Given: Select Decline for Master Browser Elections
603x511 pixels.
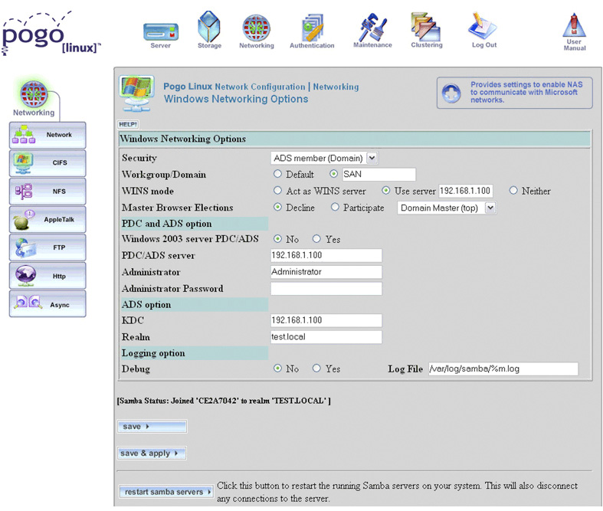Looking at the screenshot, I should [x=277, y=207].
